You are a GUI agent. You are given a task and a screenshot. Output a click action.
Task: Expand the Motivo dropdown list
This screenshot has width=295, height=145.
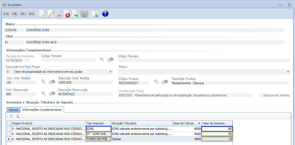288,72
